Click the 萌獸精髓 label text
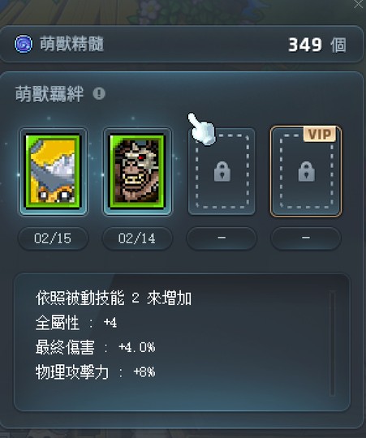366x438 pixels. click(71, 44)
